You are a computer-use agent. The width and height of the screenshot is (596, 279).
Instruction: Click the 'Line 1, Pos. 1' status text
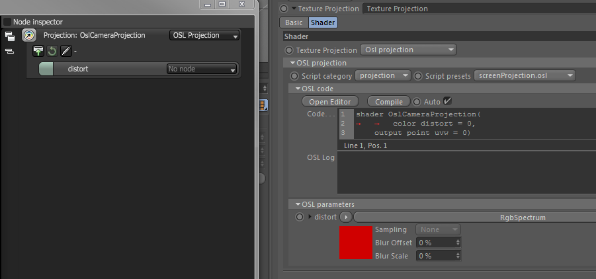(x=365, y=145)
